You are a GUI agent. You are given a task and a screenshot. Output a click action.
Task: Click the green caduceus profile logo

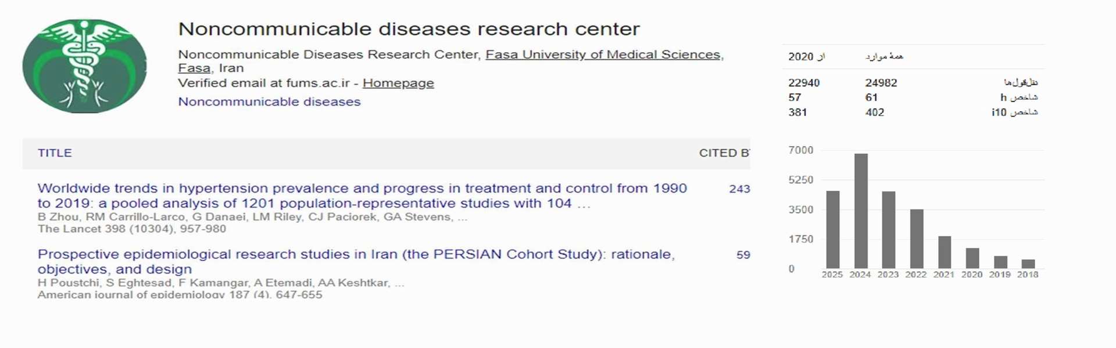(x=85, y=66)
